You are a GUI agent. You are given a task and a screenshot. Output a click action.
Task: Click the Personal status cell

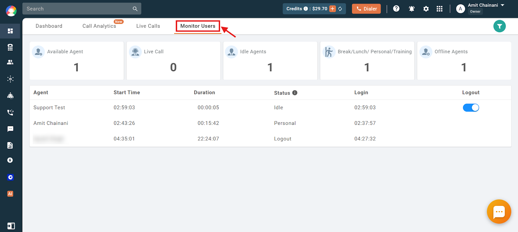point(285,123)
